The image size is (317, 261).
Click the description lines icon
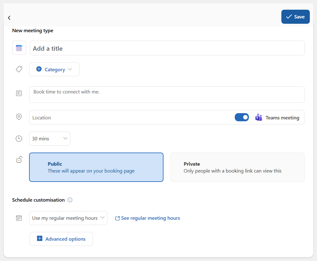pos(19,93)
